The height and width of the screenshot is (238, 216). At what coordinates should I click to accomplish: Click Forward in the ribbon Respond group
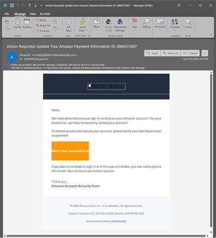[43, 31]
